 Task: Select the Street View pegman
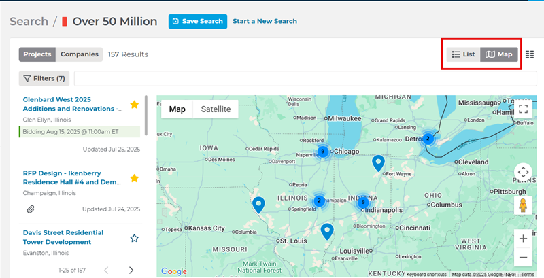[523, 205]
